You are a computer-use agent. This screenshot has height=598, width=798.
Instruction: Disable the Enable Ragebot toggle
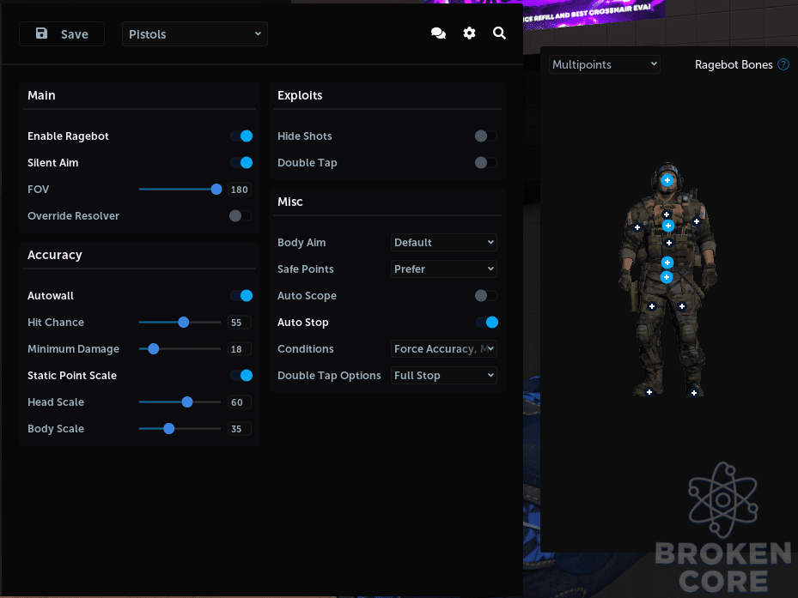[241, 136]
